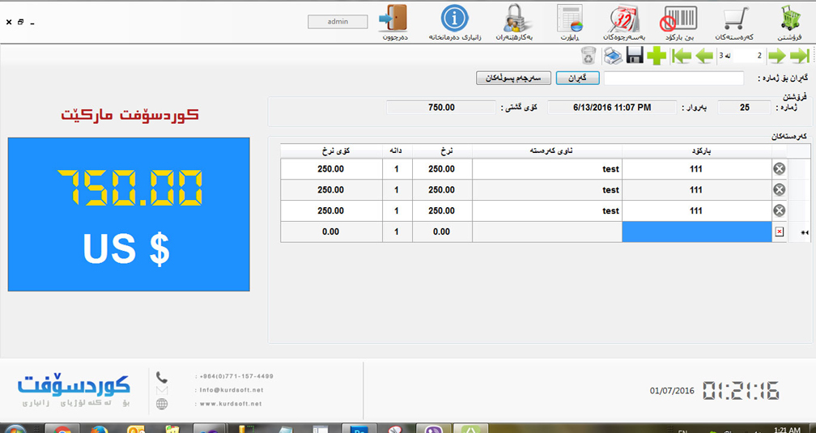The height and width of the screenshot is (433, 816).
Task: Remove the second test row with X
Action: (779, 189)
